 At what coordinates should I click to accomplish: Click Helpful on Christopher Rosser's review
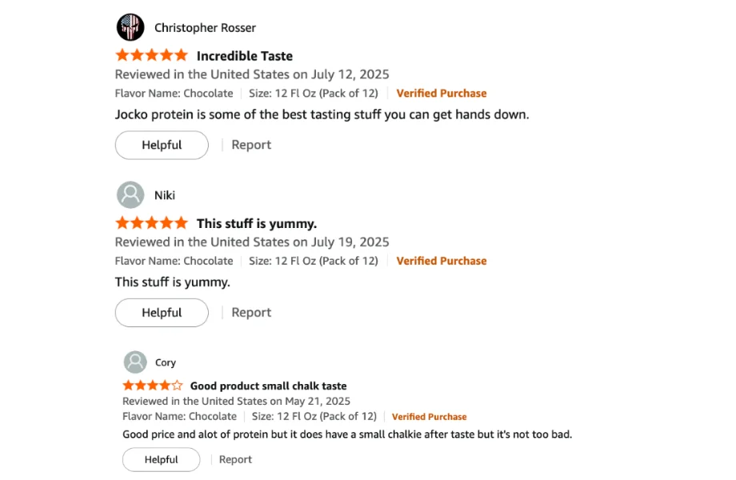pyautogui.click(x=162, y=145)
